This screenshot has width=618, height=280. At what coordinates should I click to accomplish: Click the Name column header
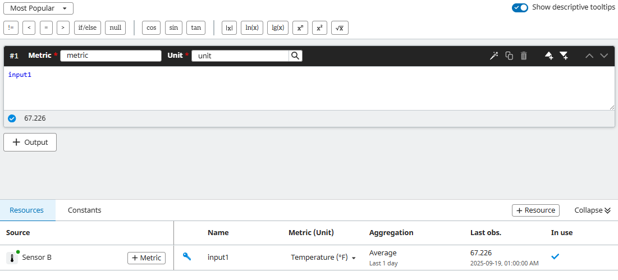pyautogui.click(x=218, y=233)
